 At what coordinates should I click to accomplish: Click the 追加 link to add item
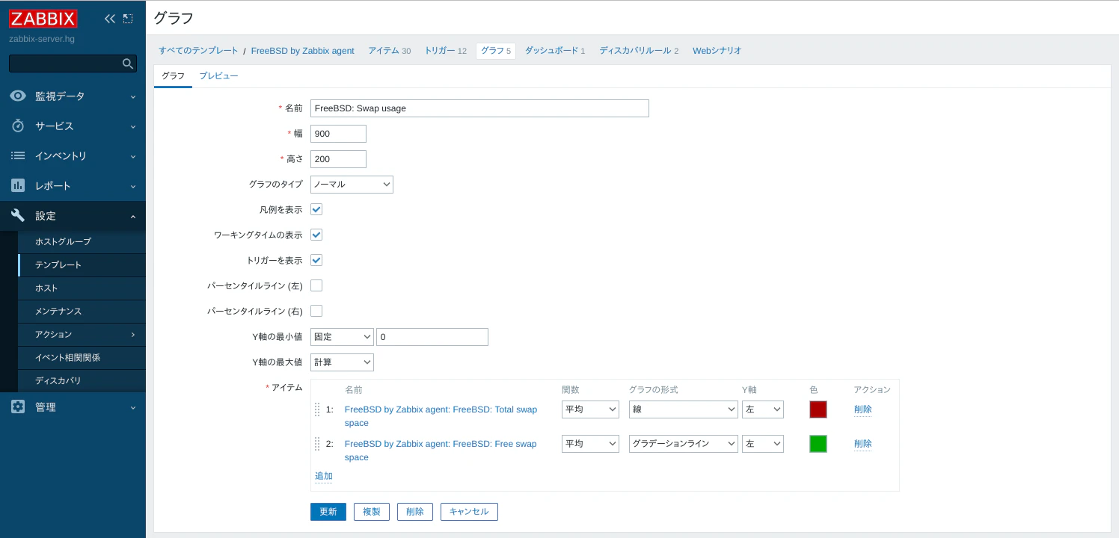point(324,476)
